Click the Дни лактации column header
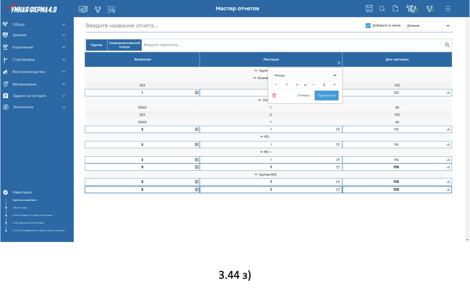This screenshot has width=470, height=290. [397, 59]
